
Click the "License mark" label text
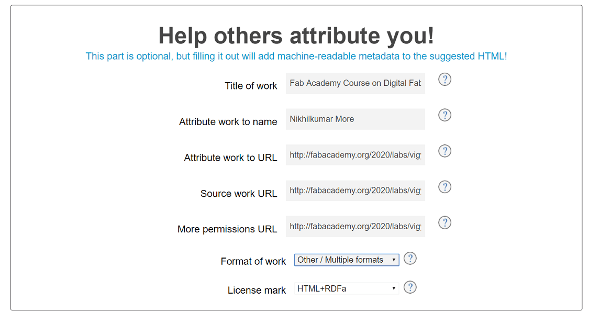(x=257, y=290)
